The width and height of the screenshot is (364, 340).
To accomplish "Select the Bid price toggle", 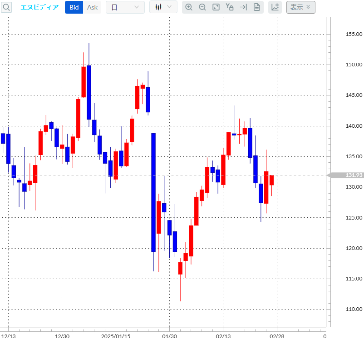I will point(74,7).
